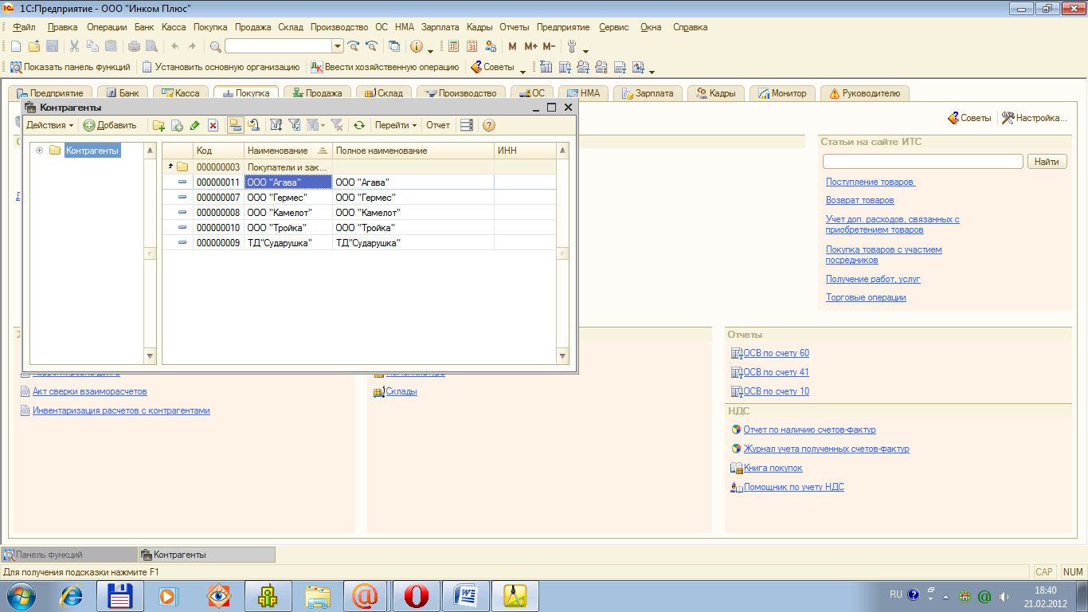This screenshot has height=612, width=1088.
Task: Click the Opera icon in Windows taskbar
Action: 417,595
